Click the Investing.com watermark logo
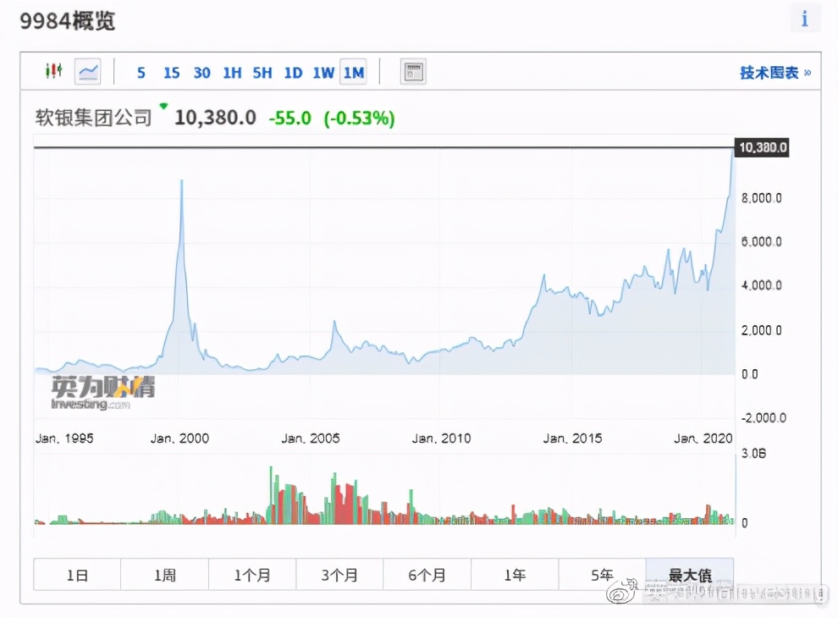 (103, 394)
